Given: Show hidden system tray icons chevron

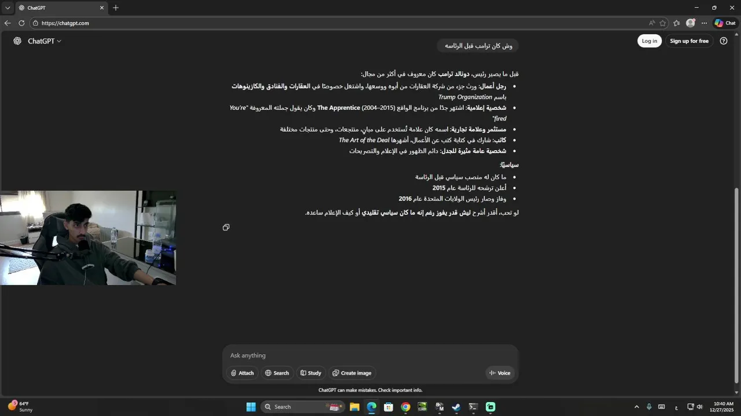Looking at the screenshot, I should 637,407.
